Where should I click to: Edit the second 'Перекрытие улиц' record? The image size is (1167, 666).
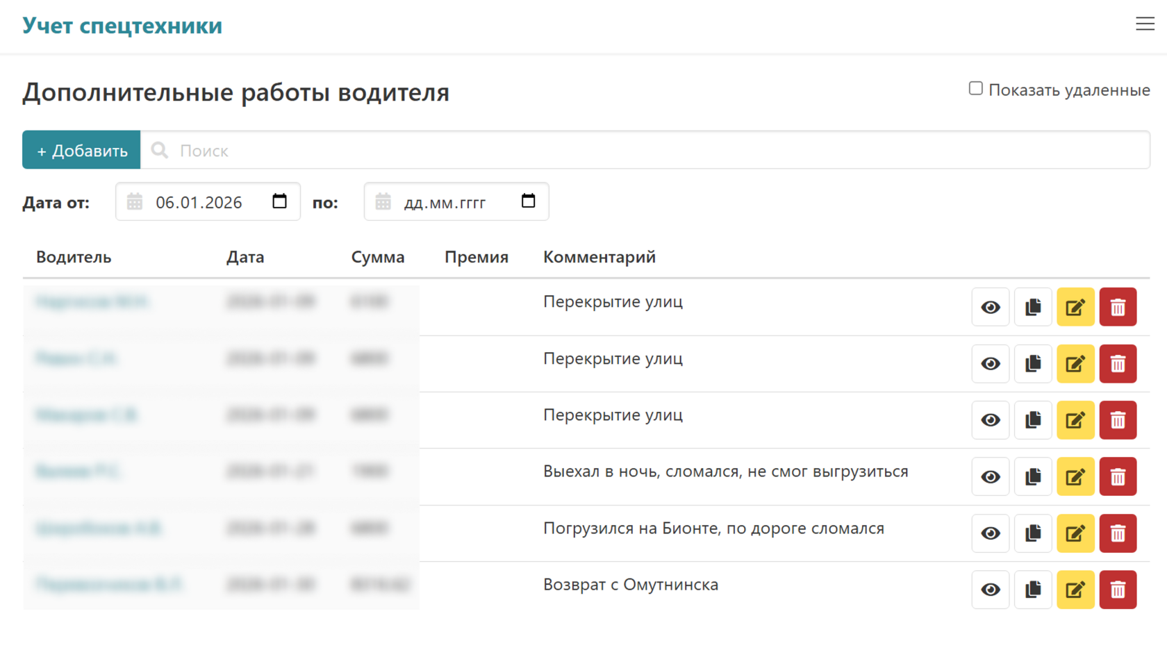click(1075, 364)
